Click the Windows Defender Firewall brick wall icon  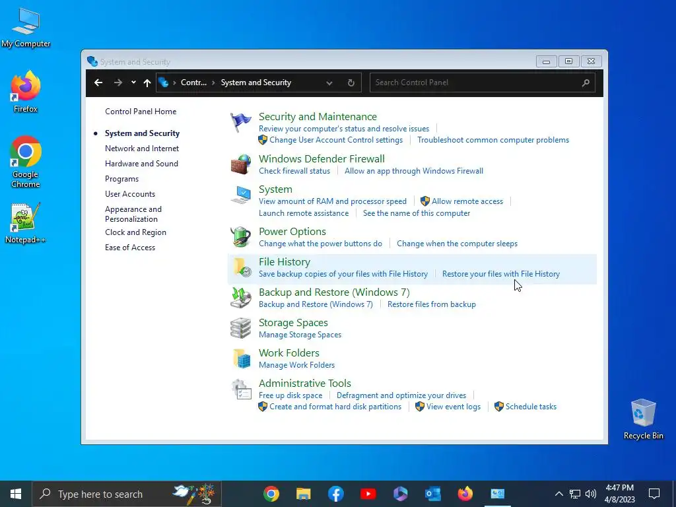coord(240,164)
